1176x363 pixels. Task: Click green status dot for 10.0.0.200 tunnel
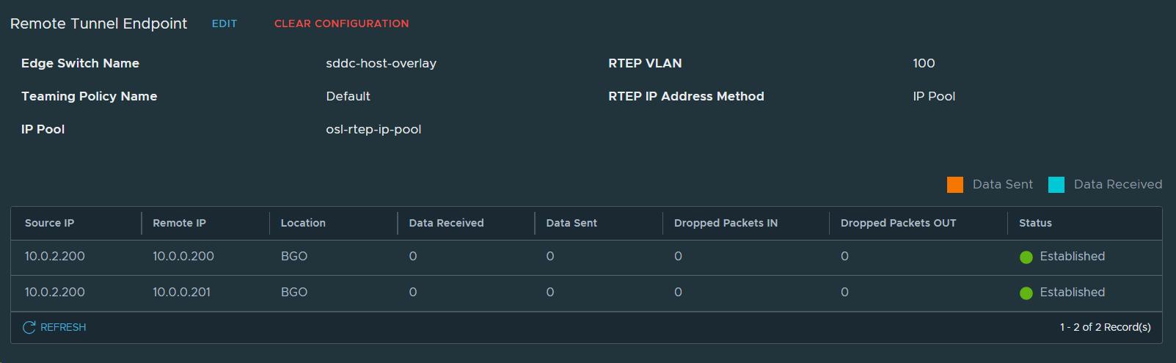pos(1026,257)
